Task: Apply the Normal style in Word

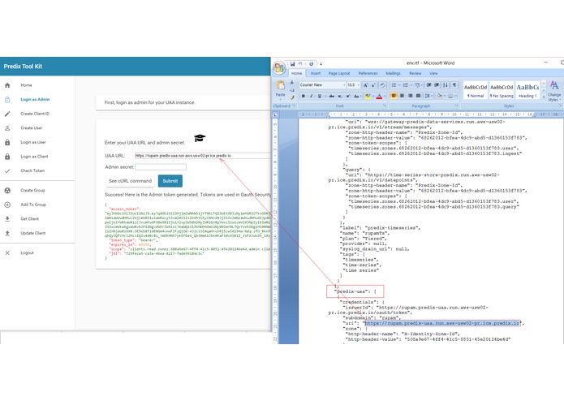Action: point(476,90)
